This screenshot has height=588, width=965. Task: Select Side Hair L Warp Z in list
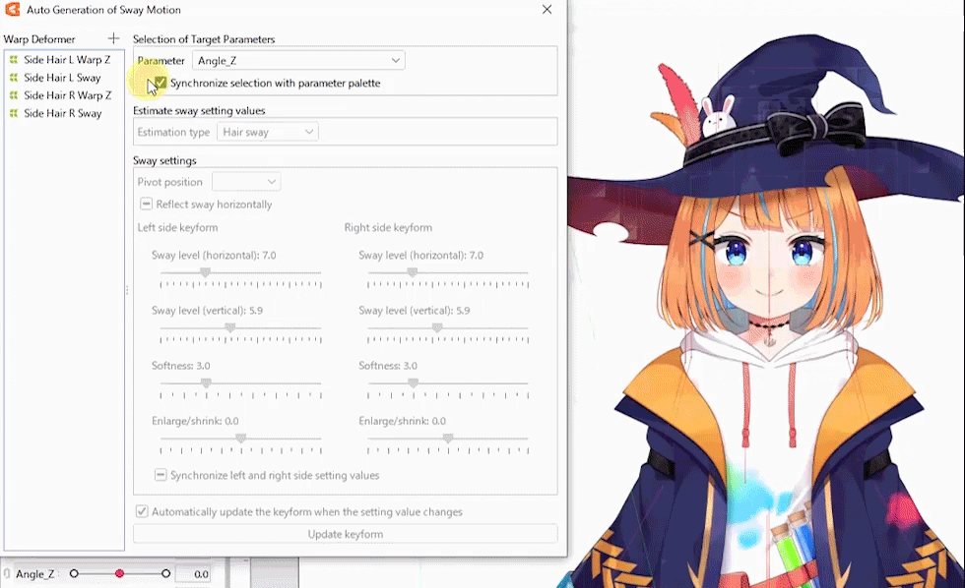coord(67,60)
